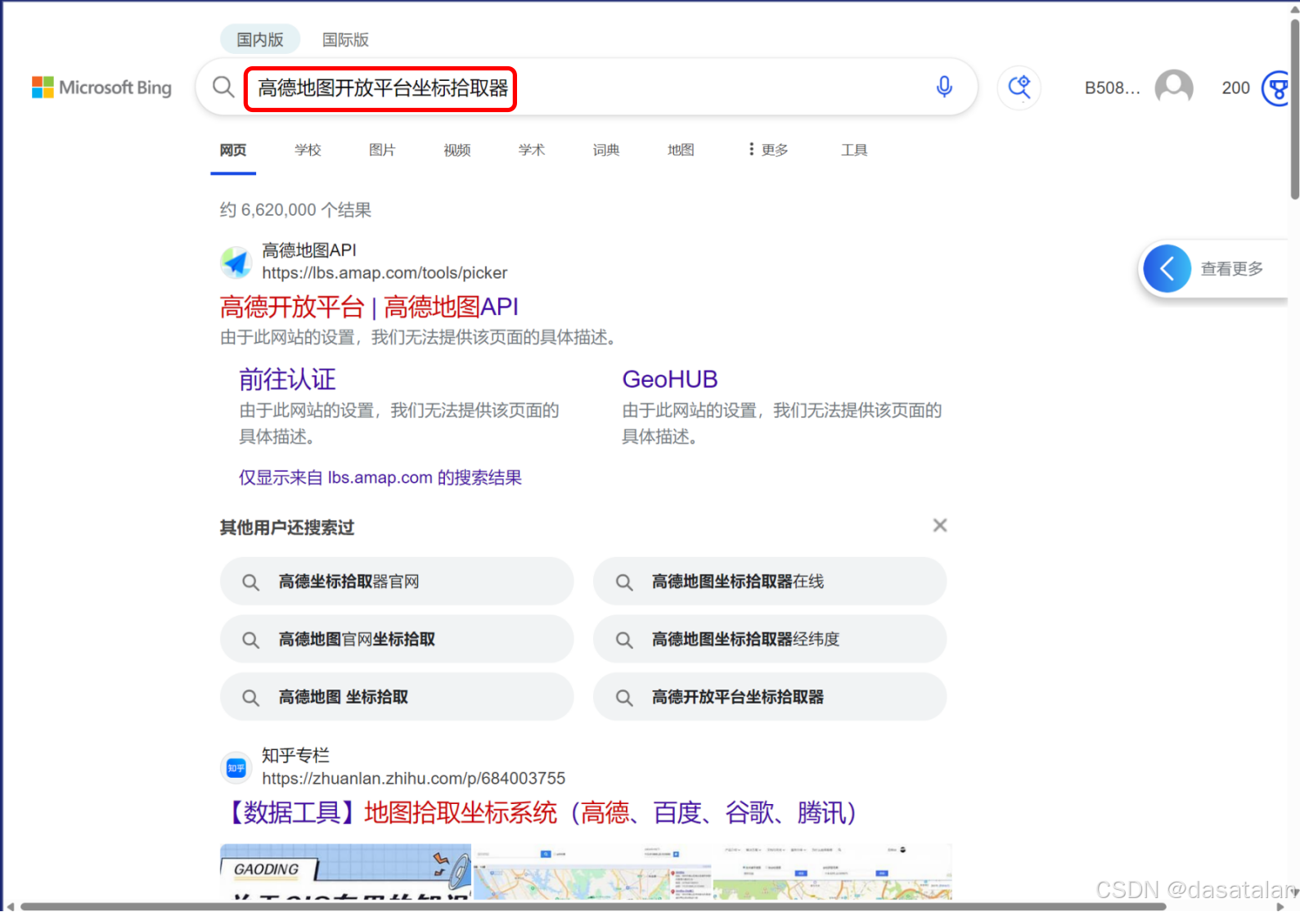Click magnifier icon beside 高德地图坐标拾取器在线
This screenshot has height=912, width=1300.
click(x=624, y=582)
